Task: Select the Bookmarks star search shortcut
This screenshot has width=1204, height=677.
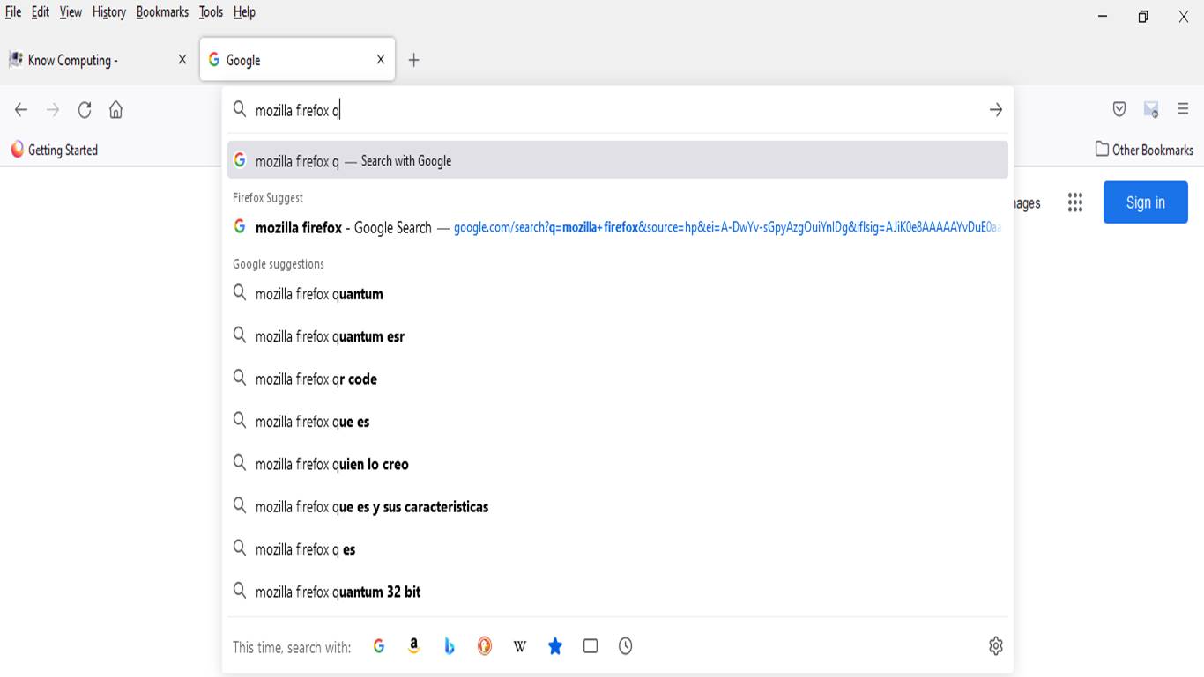Action: (x=554, y=646)
